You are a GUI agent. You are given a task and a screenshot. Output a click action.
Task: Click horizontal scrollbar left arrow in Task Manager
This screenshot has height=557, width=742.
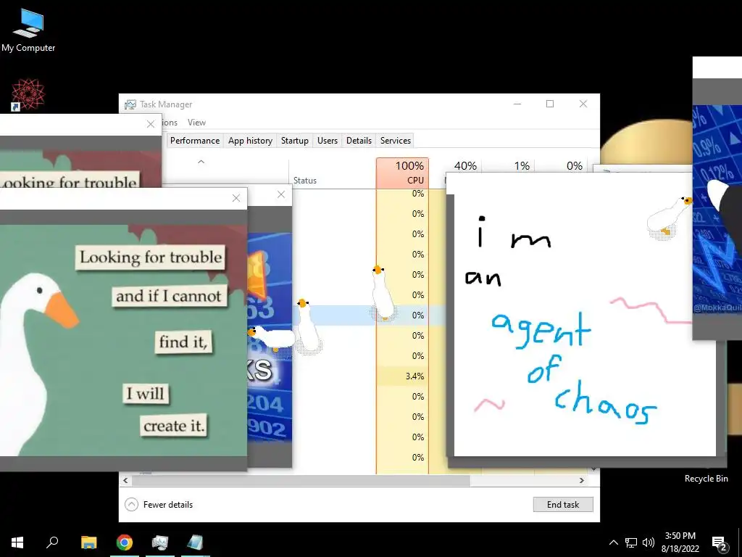[125, 480]
